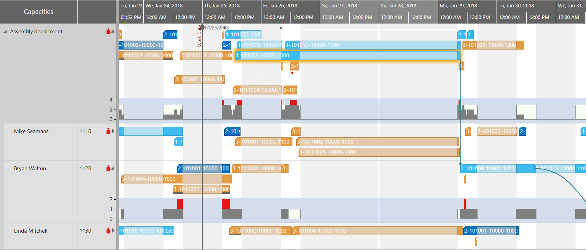The height and width of the screenshot is (250, 586).
Task: Select the 1-101015-10000-110 bar
Action: pyautogui.click(x=560, y=168)
